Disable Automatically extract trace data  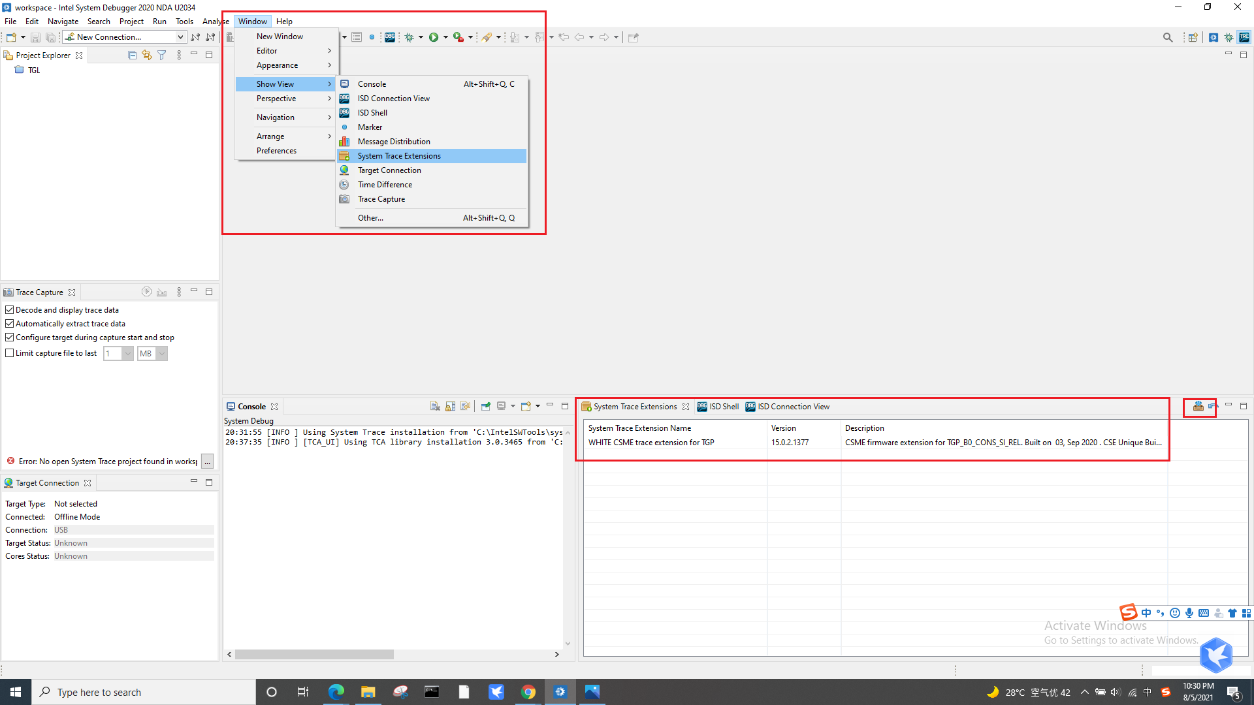pos(10,323)
